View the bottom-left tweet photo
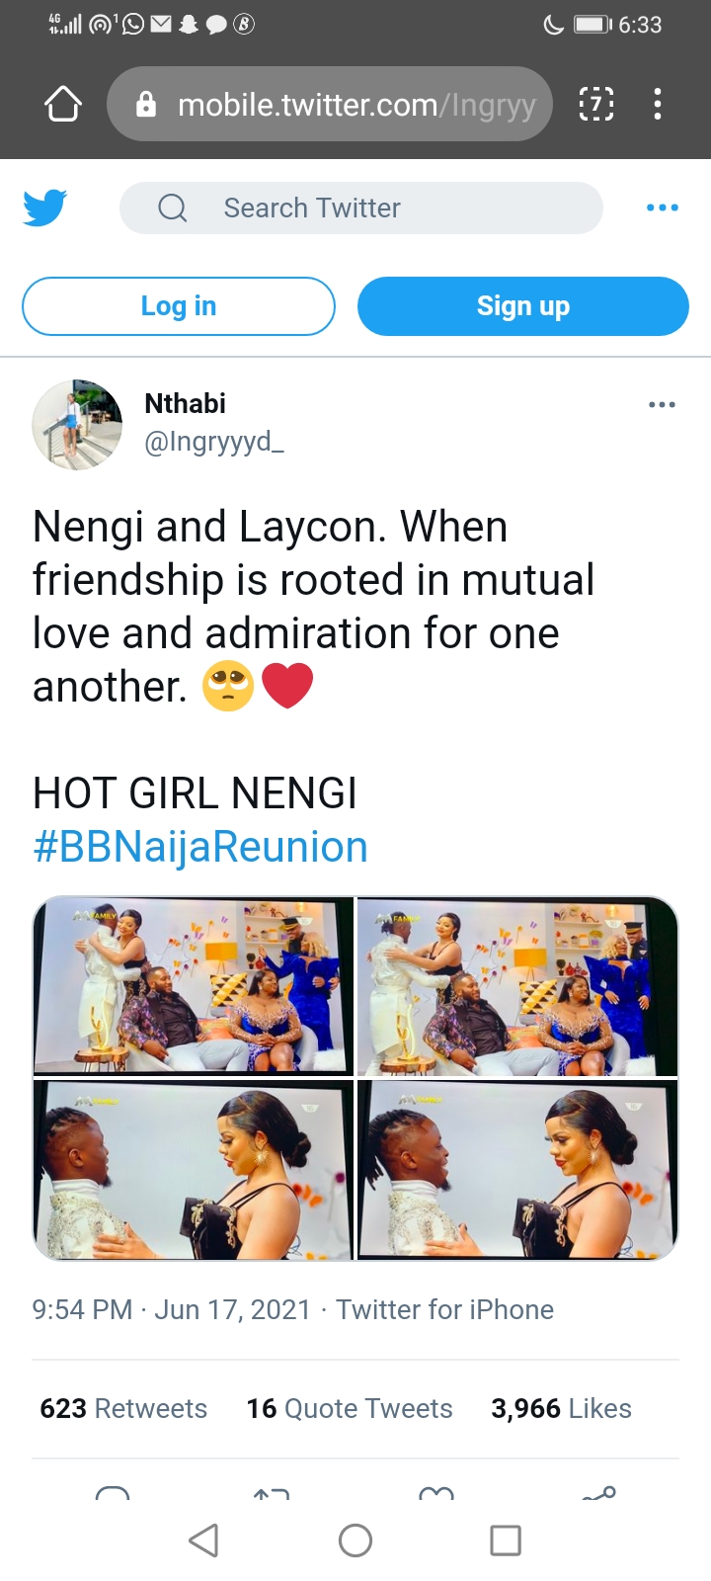711x1581 pixels. 194,1170
